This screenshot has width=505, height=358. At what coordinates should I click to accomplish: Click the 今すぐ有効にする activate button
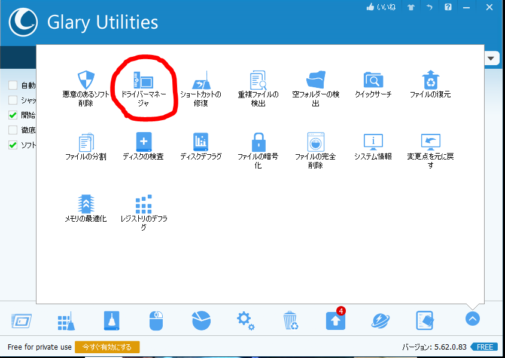(107, 347)
